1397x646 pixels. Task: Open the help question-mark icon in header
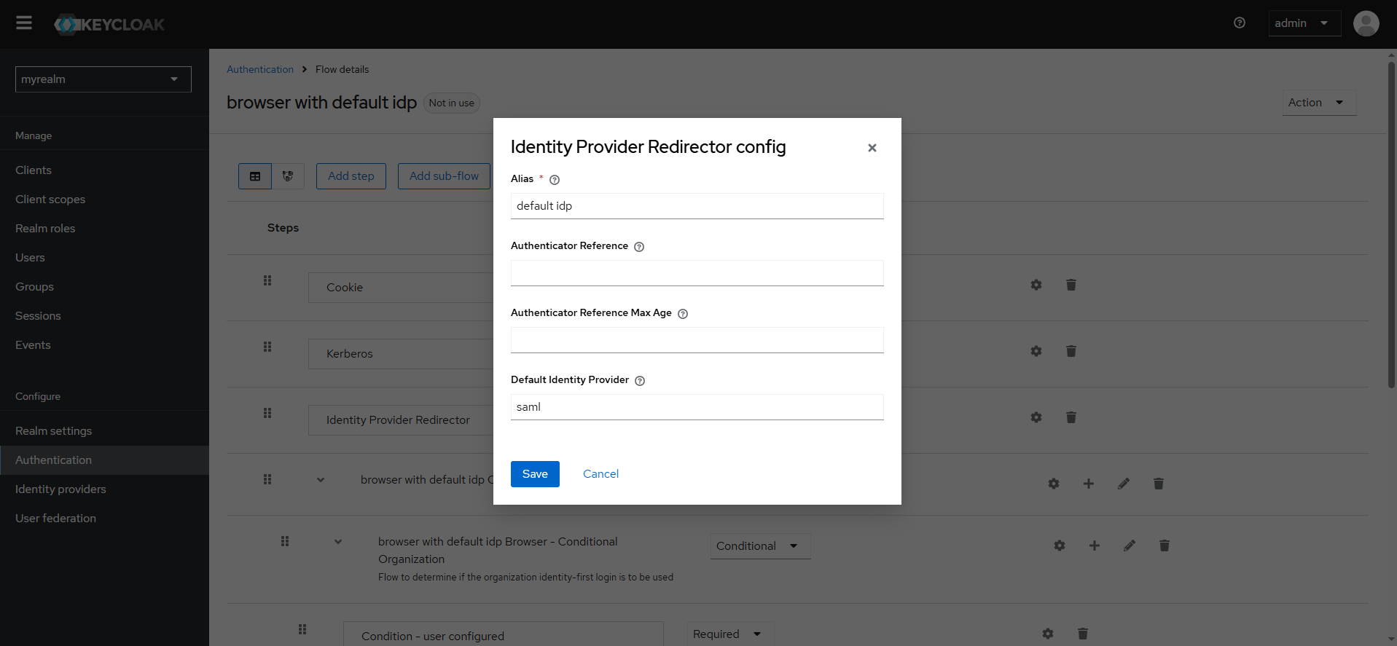(1240, 23)
